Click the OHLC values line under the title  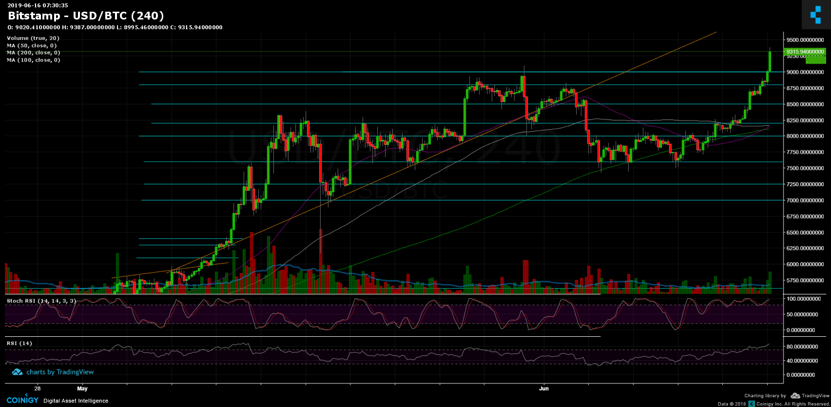coord(115,27)
